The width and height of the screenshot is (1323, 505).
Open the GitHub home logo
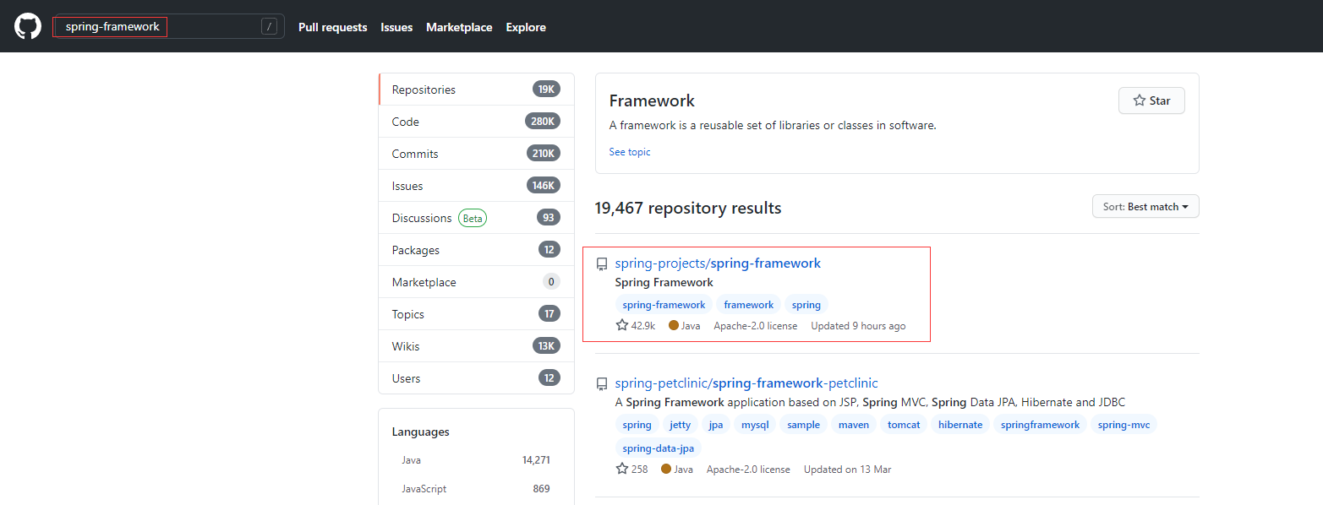coord(28,26)
